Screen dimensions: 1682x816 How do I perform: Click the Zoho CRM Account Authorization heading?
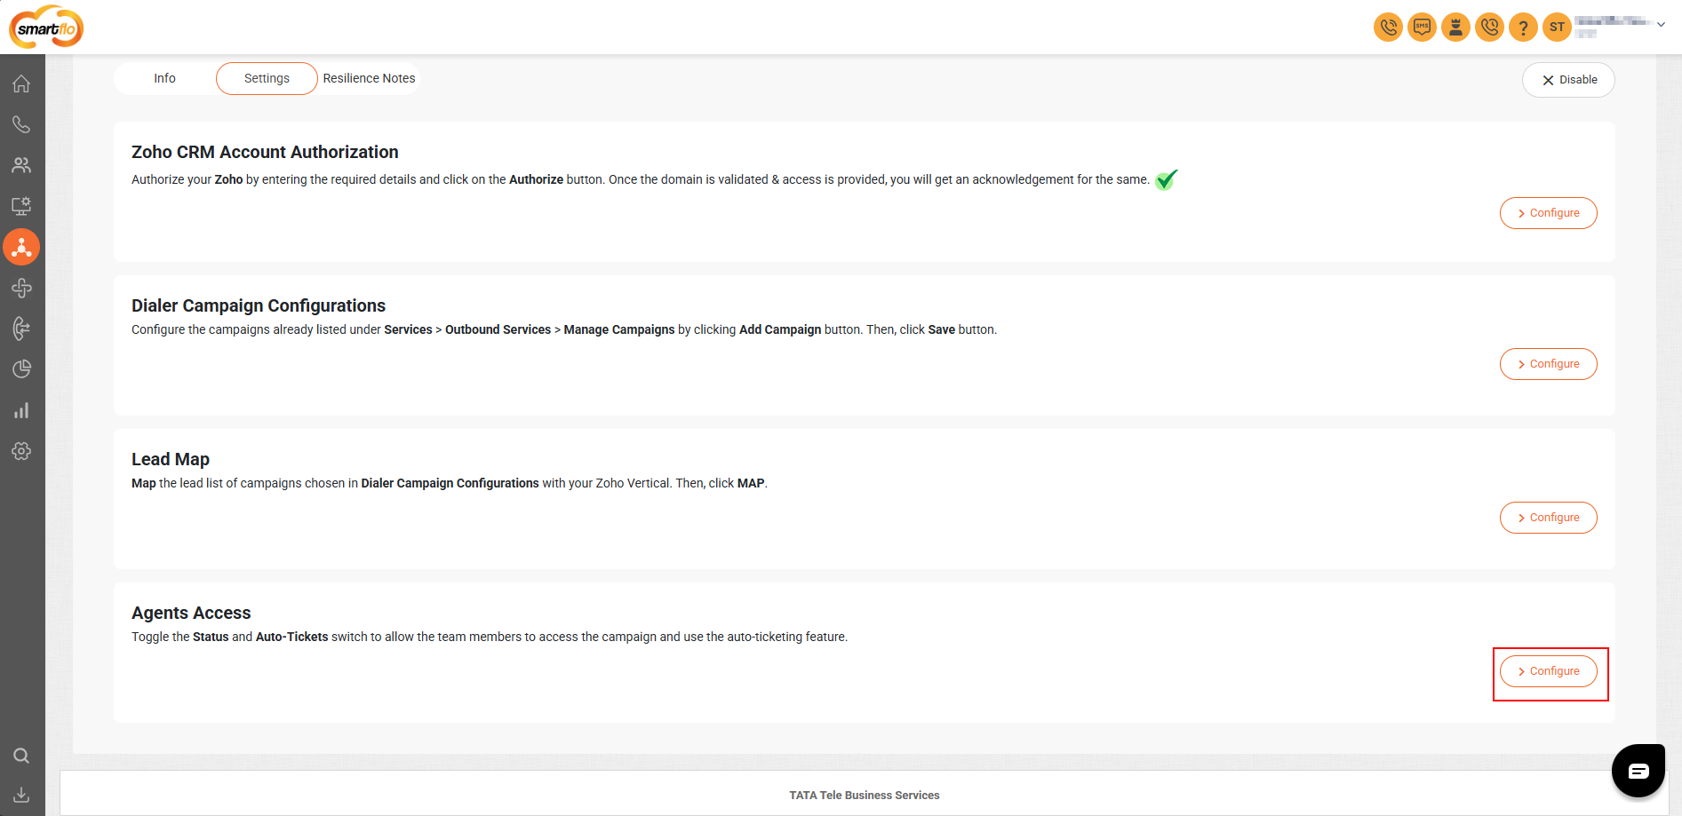265,152
